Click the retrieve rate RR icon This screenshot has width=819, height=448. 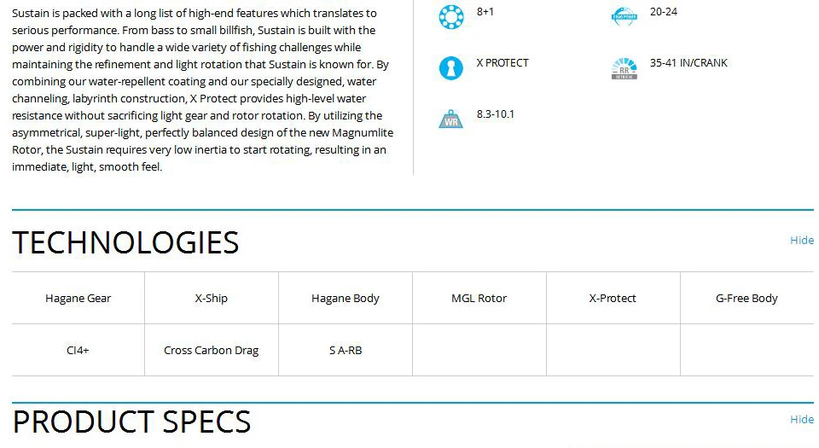coord(624,68)
